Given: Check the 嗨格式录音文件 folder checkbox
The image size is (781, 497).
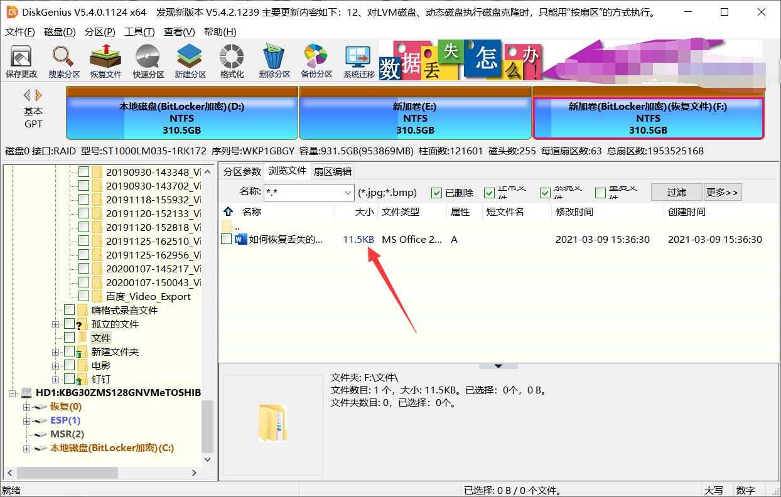Looking at the screenshot, I should coord(69,310).
